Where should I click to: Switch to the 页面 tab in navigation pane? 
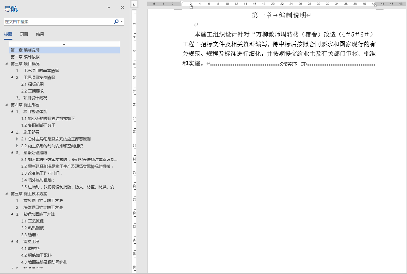tap(23, 34)
